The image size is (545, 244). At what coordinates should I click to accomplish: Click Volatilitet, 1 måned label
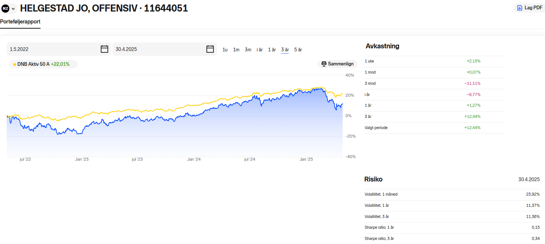381,194
